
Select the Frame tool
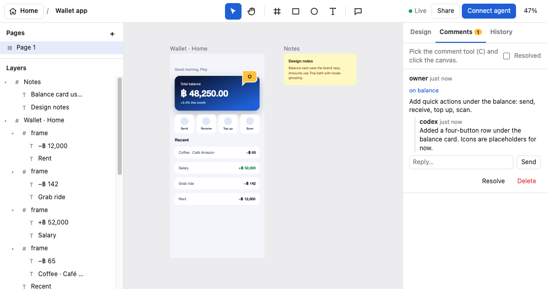click(x=277, y=11)
